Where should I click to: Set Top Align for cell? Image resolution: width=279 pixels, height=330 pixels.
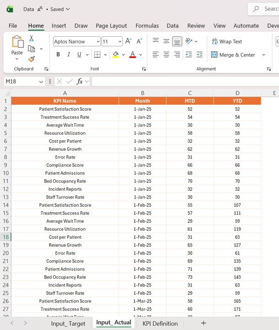pos(156,40)
